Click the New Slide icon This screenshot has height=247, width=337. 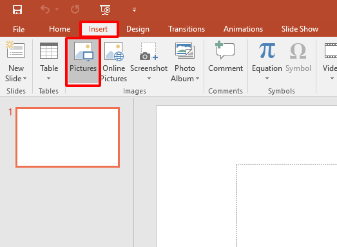click(x=15, y=50)
